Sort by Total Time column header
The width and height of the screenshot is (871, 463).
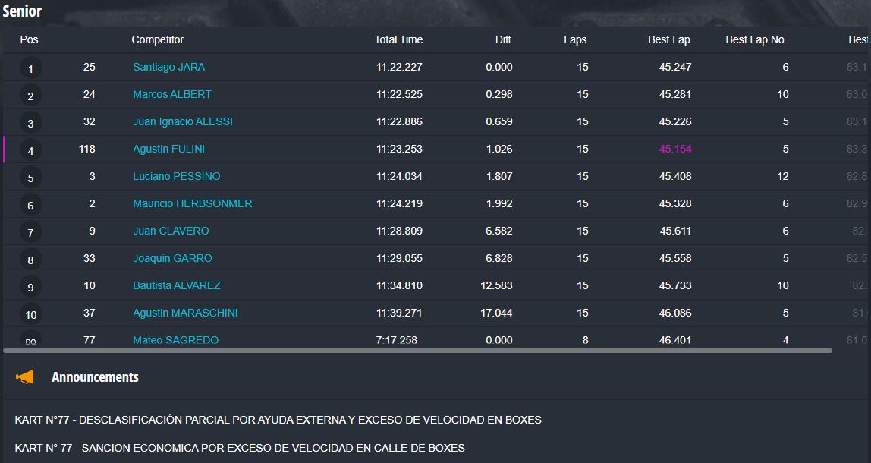[398, 39]
